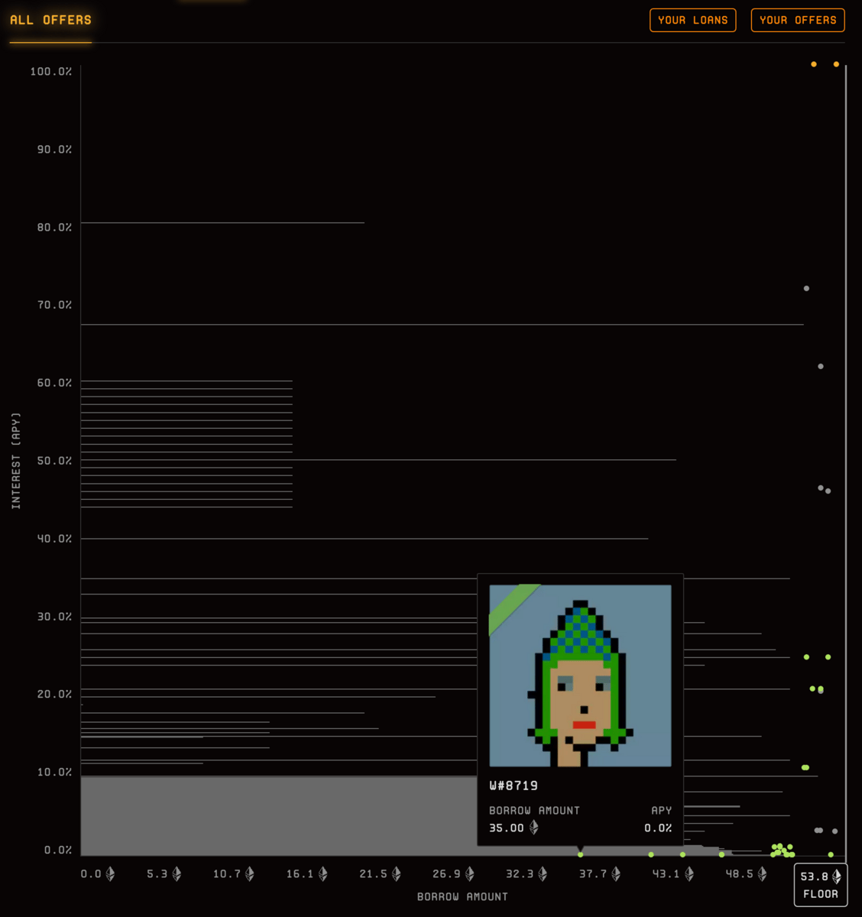Select the long offer line near 67% APY
Screen dimensions: 862x917
[442, 325]
